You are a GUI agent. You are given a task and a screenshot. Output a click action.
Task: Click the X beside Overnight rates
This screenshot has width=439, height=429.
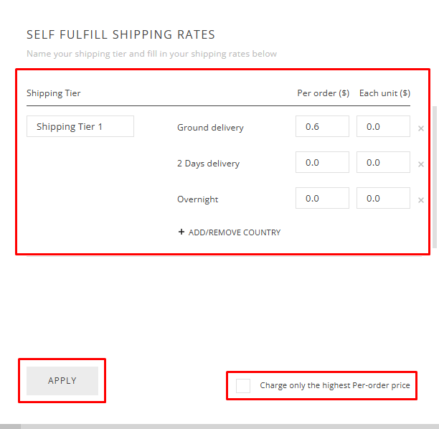421,200
